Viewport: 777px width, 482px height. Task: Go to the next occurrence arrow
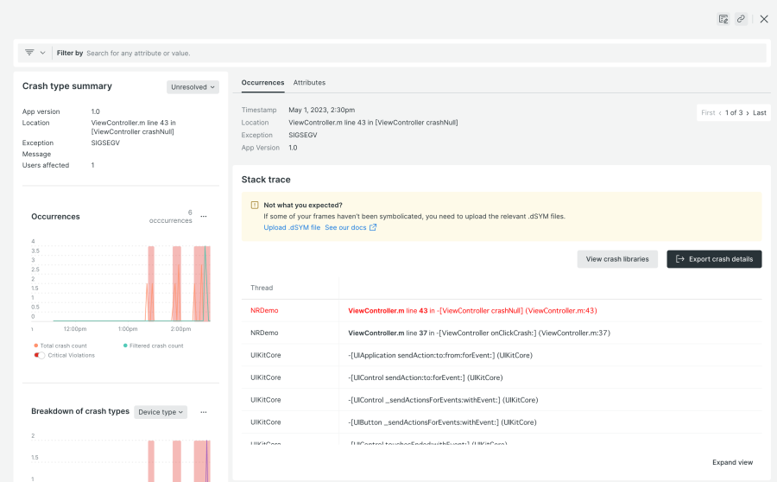(x=748, y=113)
